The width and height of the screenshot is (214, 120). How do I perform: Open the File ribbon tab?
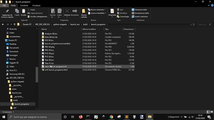[x=4, y=5]
